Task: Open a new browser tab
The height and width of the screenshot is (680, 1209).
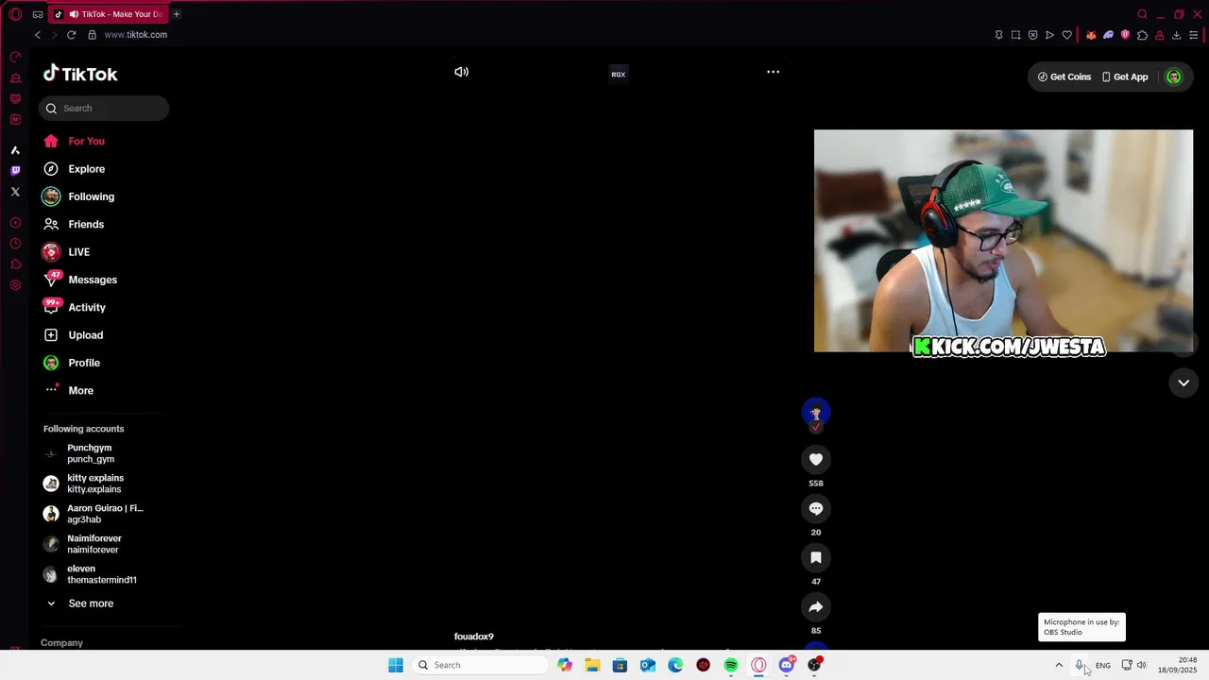Action: tap(176, 14)
